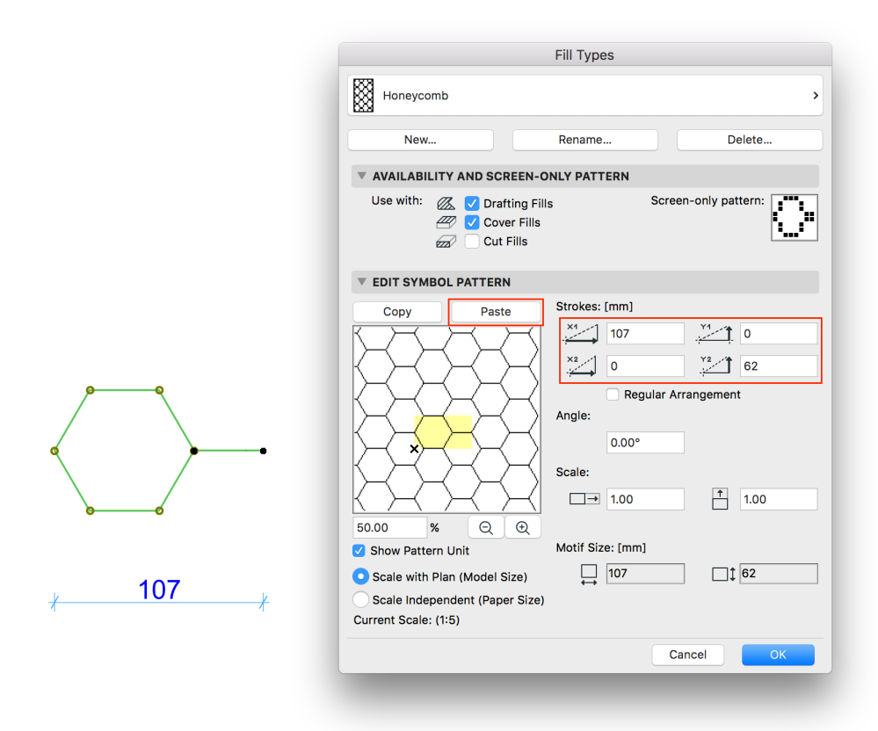The width and height of the screenshot is (878, 731).
Task: Zoom in on the pattern preview
Action: (x=522, y=526)
